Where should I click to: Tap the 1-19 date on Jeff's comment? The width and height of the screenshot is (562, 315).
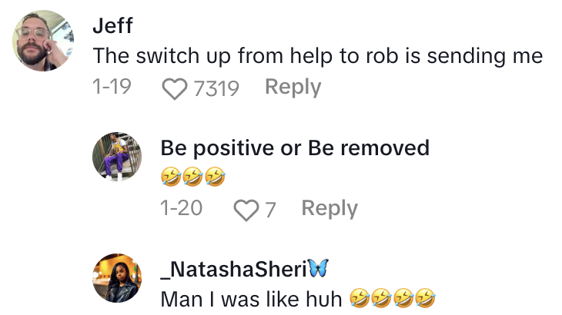pyautogui.click(x=111, y=88)
